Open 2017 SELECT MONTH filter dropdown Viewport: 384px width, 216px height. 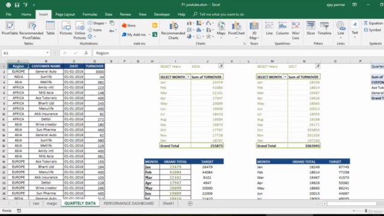tap(285, 77)
